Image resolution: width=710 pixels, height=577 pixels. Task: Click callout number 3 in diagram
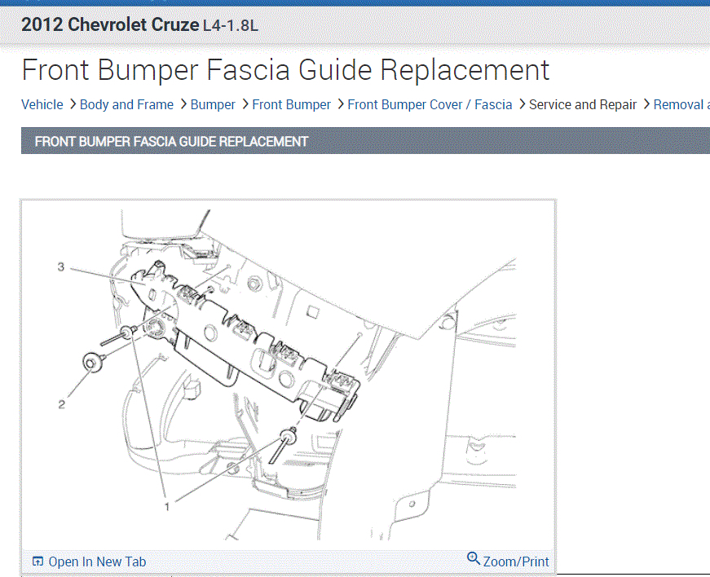click(x=60, y=267)
